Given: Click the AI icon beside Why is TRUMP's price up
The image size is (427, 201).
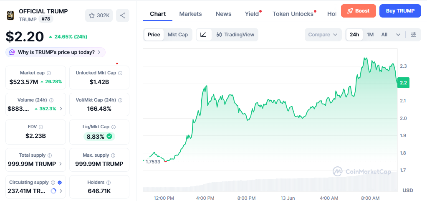Looking at the screenshot, I should tap(12, 52).
